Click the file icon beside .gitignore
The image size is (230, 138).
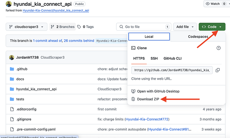[x=12, y=119]
